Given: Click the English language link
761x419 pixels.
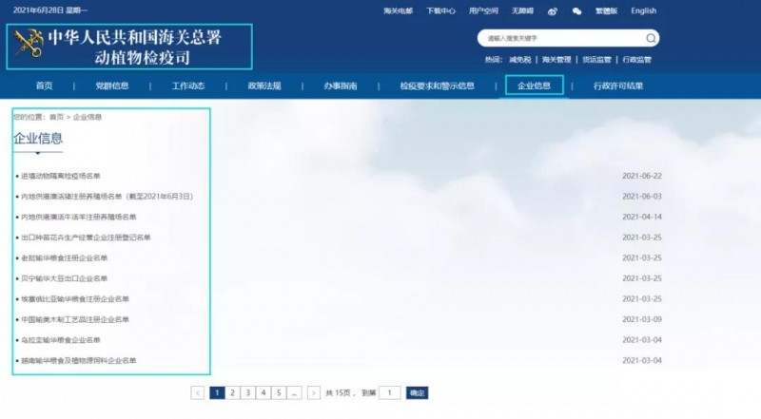Looking at the screenshot, I should 643,10.
